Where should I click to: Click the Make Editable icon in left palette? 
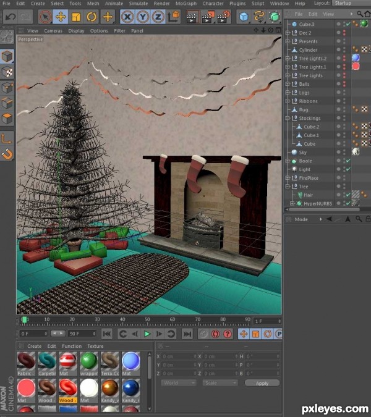pos(7,36)
